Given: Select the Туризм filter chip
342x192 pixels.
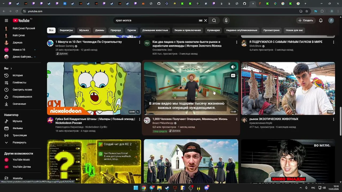Looking at the screenshot, I should [x=131, y=30].
